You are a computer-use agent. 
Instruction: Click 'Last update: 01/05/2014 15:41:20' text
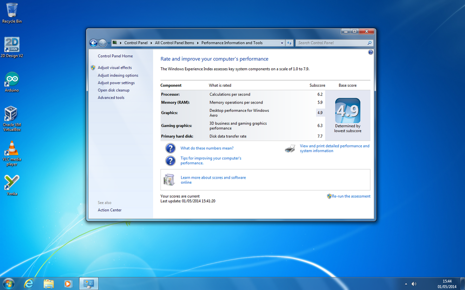pos(188,201)
